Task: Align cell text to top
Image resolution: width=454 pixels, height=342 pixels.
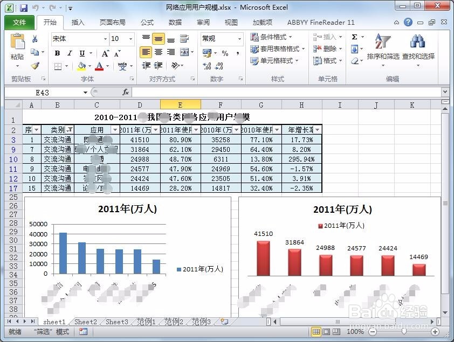Action: pos(146,38)
